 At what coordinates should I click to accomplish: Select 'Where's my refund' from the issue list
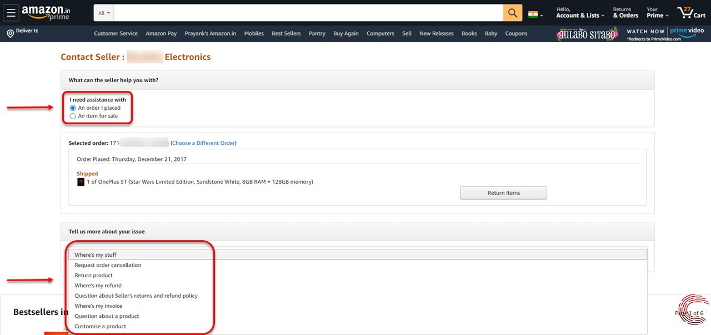(98, 285)
